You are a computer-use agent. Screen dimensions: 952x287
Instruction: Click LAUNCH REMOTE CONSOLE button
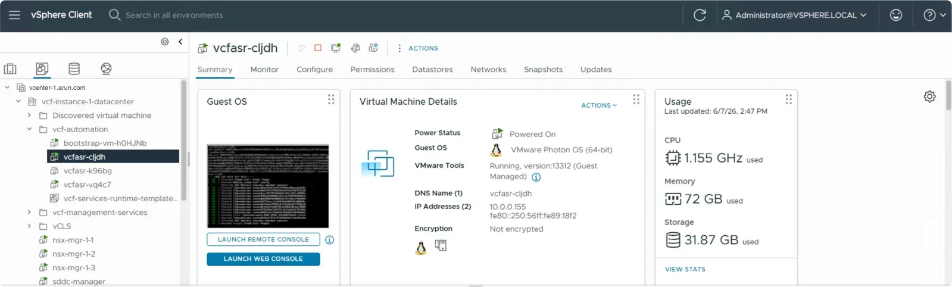pyautogui.click(x=263, y=239)
